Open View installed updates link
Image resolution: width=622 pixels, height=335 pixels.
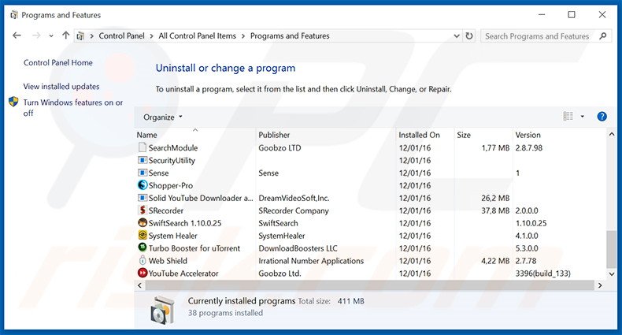tap(61, 87)
